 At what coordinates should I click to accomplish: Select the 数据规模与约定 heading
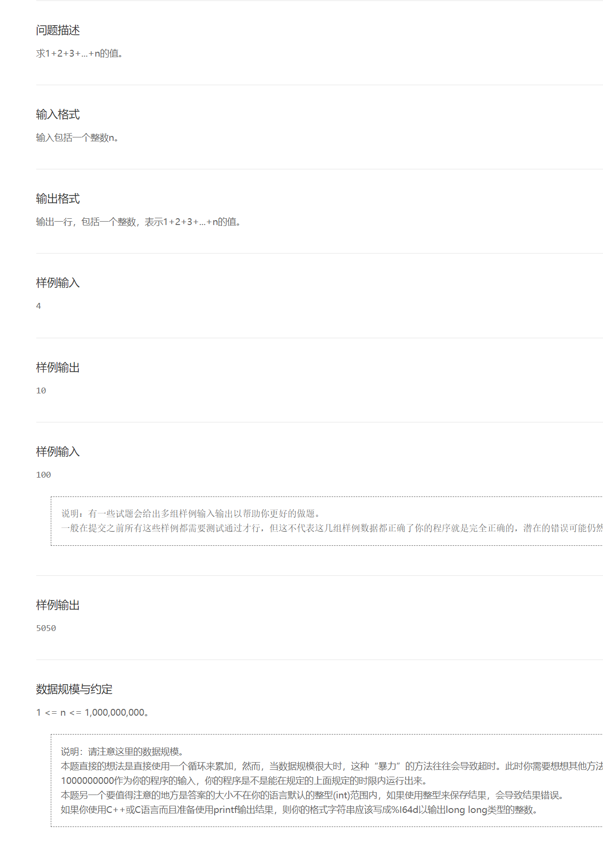click(x=74, y=690)
